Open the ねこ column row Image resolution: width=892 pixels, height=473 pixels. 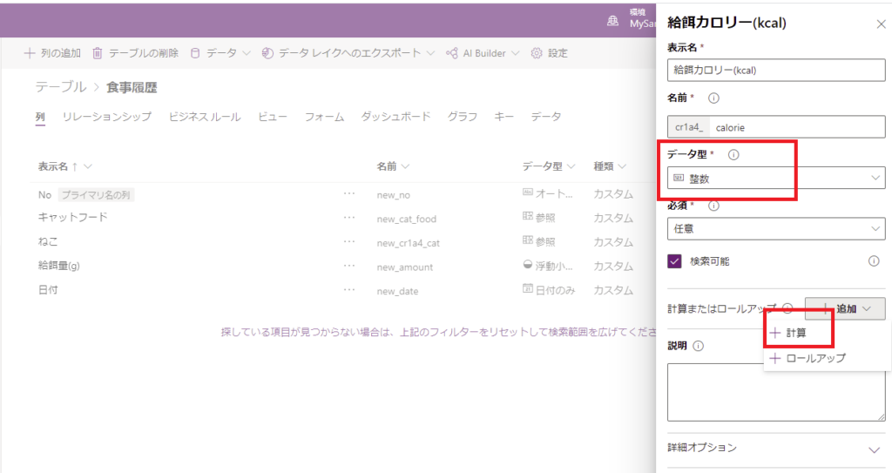[48, 242]
